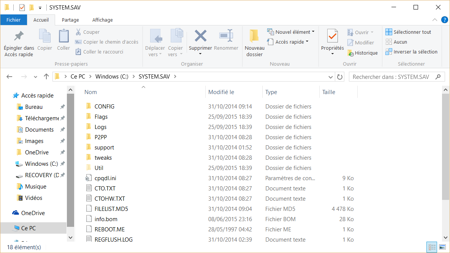Expand address bar history dropdown
This screenshot has height=253, width=450.
331,77
